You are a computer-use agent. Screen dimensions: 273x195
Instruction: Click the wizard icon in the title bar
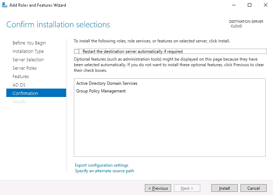pyautogui.click(x=5, y=5)
